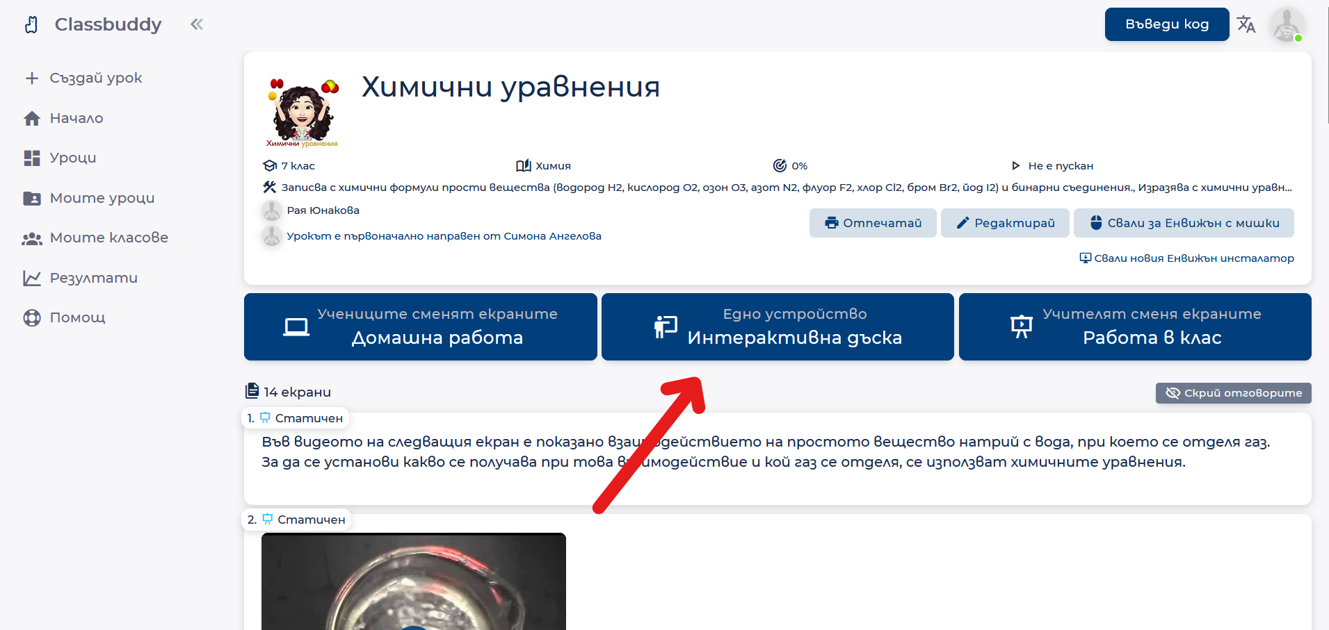Start Домашна работа mode
1329x630 pixels.
pos(420,326)
